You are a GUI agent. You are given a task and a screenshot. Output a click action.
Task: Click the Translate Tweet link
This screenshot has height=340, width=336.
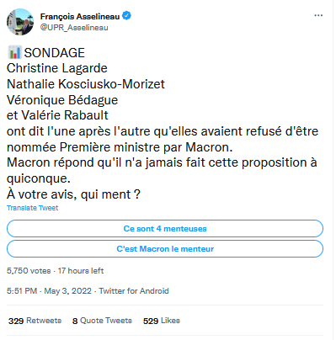coord(33,208)
